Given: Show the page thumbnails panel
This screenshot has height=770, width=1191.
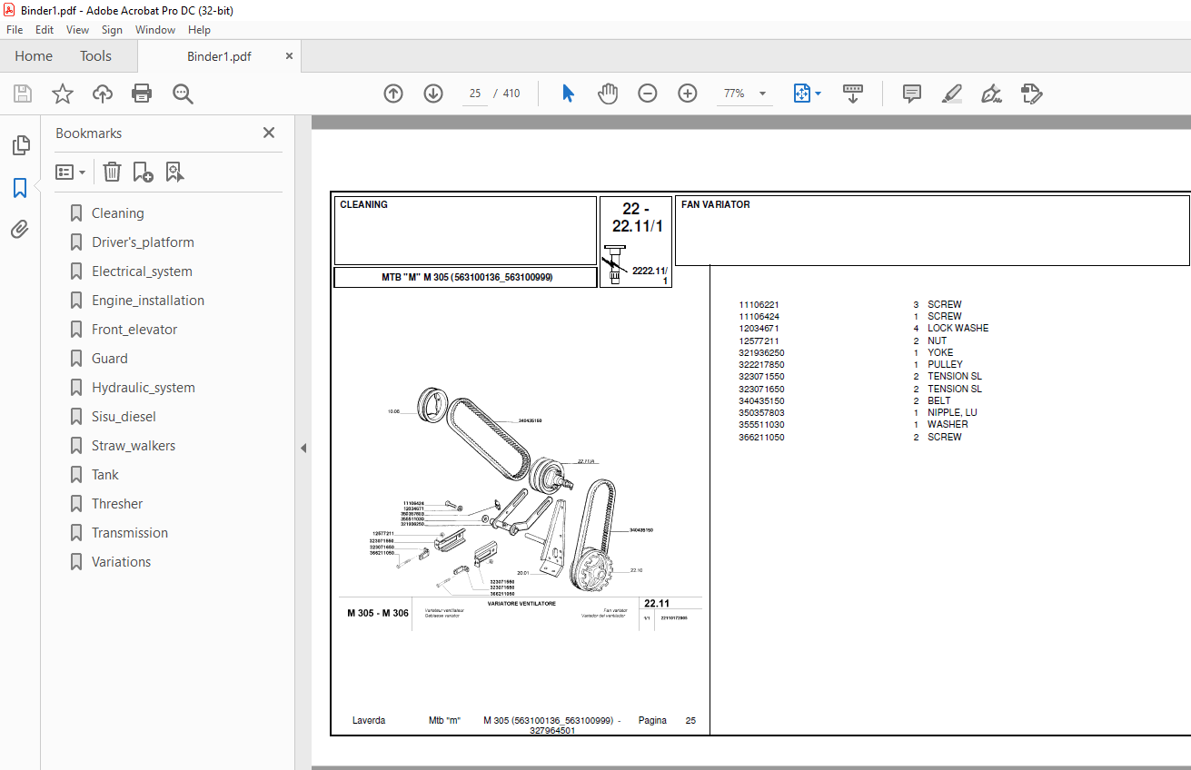Looking at the screenshot, I should (20, 145).
